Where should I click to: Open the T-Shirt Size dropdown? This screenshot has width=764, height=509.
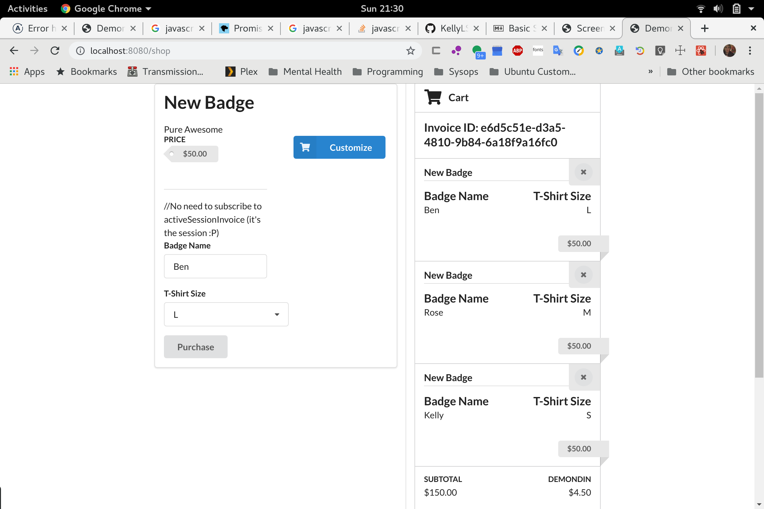tap(226, 314)
